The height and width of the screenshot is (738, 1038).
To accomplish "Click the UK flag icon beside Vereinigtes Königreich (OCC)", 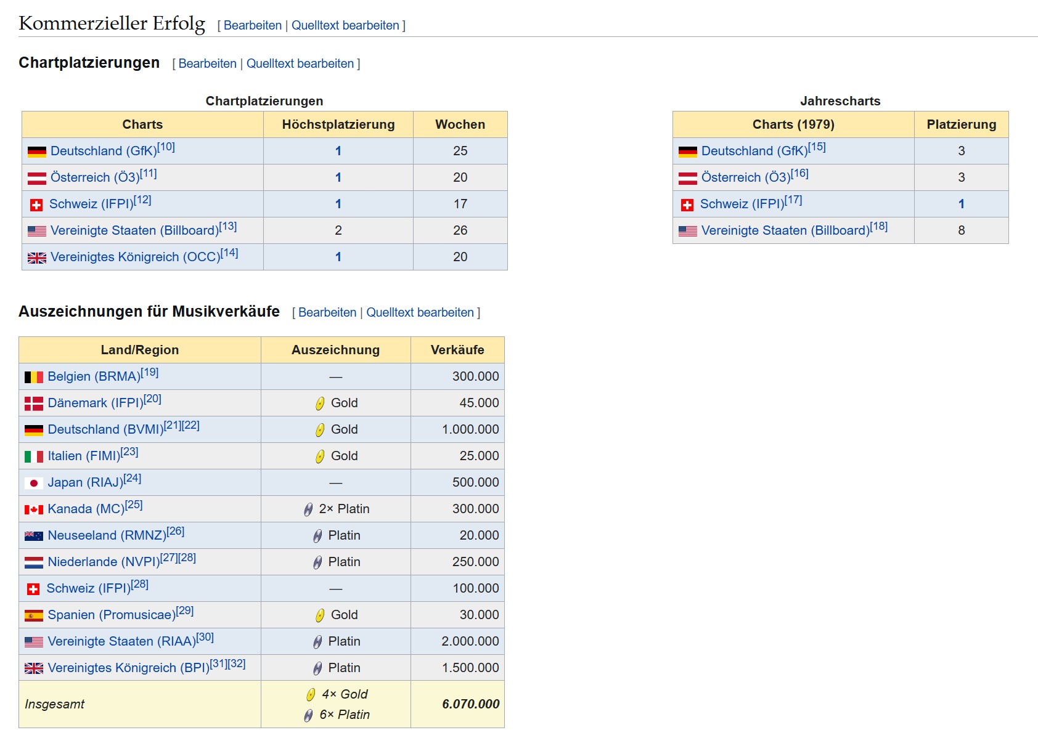I will click(37, 257).
